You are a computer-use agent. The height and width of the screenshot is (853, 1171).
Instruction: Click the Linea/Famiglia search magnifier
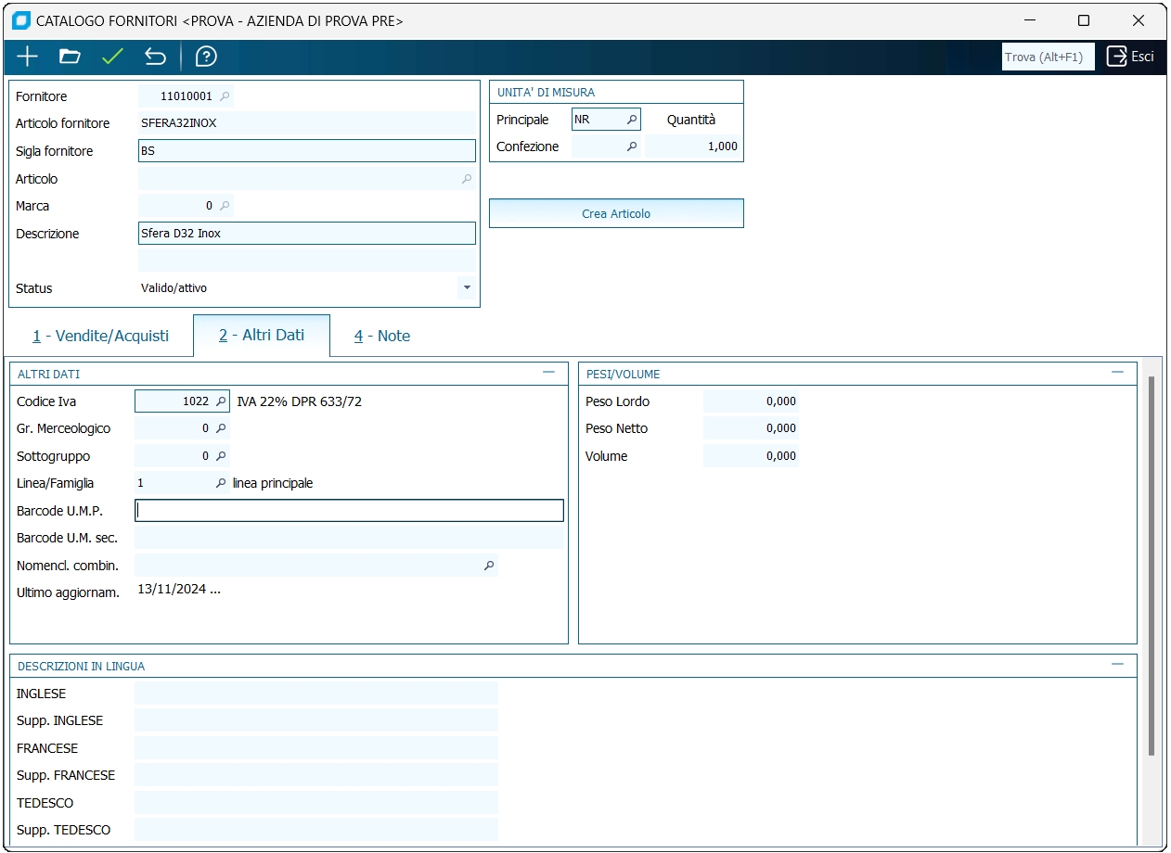pos(221,483)
